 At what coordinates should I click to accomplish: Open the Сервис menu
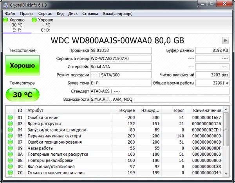[45, 13]
